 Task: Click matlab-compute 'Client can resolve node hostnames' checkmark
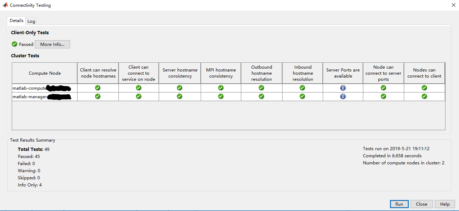pyautogui.click(x=98, y=88)
